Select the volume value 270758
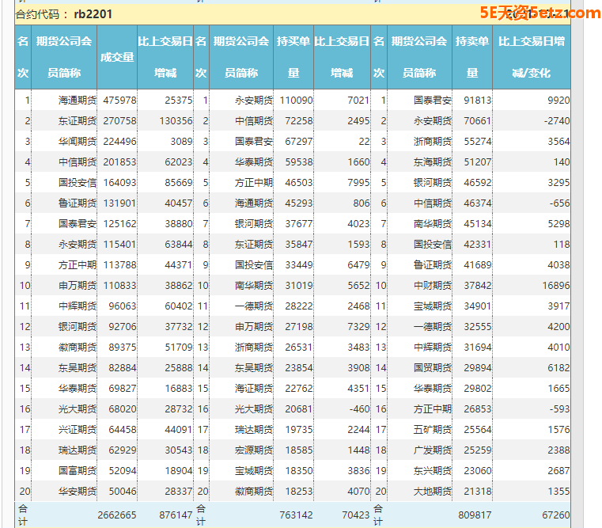Image resolution: width=602 pixels, height=528 pixels. [119, 121]
